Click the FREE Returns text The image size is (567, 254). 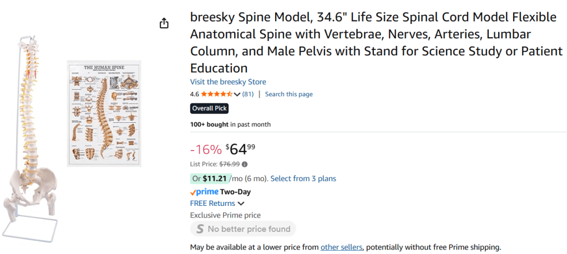coord(212,204)
